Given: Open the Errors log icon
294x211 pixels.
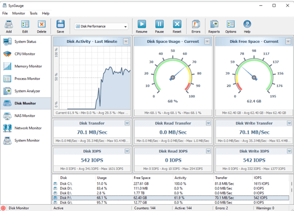Looking at the screenshot, I should [196, 25].
